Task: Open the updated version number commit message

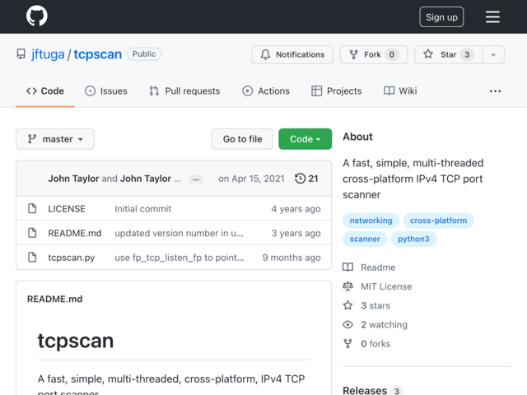Action: coord(179,233)
